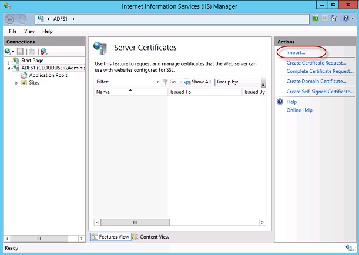Click the Sites folder icon
Viewport: 359px width, 255px height.
point(24,83)
